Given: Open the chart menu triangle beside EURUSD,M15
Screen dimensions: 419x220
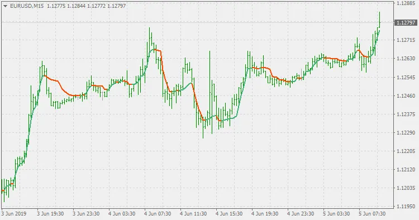Looking at the screenshot, I should tap(5, 6).
